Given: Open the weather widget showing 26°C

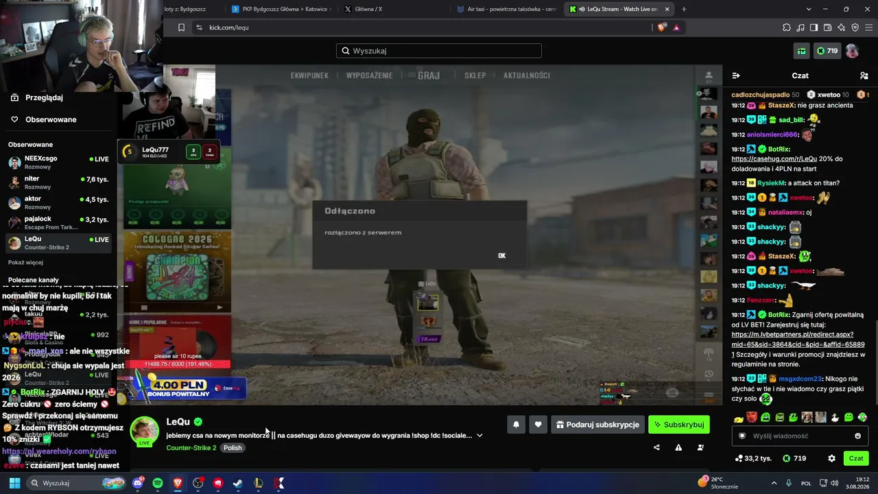Looking at the screenshot, I should click(718, 483).
